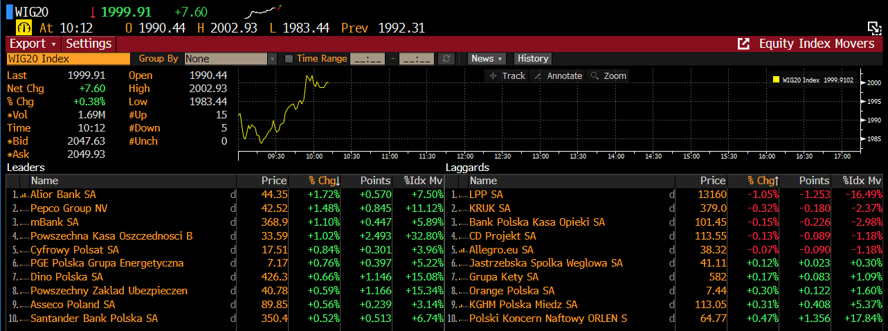Click the refresh arrows icon next to Time Range

[x=447, y=59]
